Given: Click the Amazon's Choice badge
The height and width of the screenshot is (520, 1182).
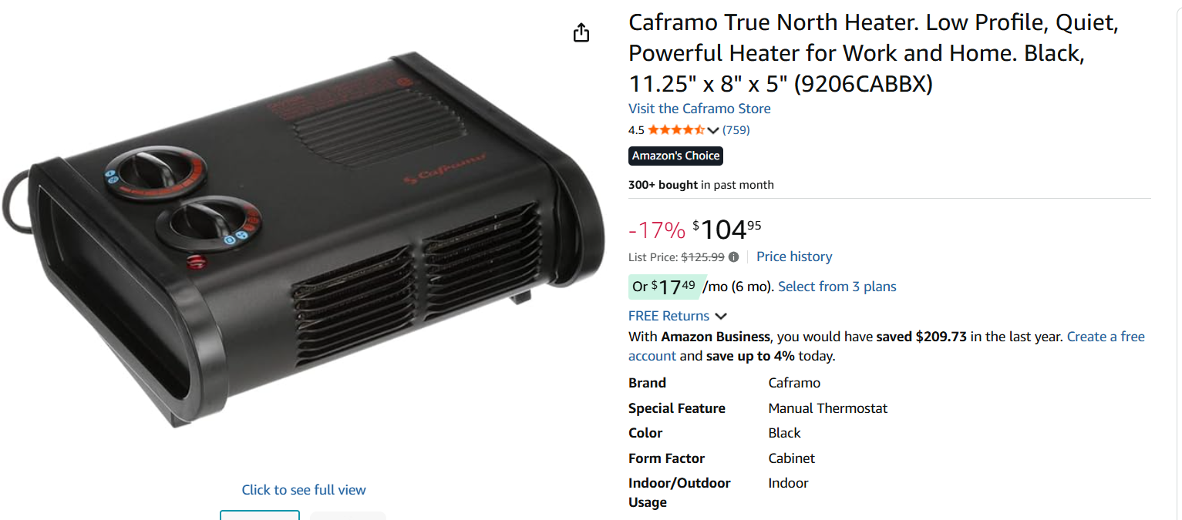Looking at the screenshot, I should tap(675, 156).
